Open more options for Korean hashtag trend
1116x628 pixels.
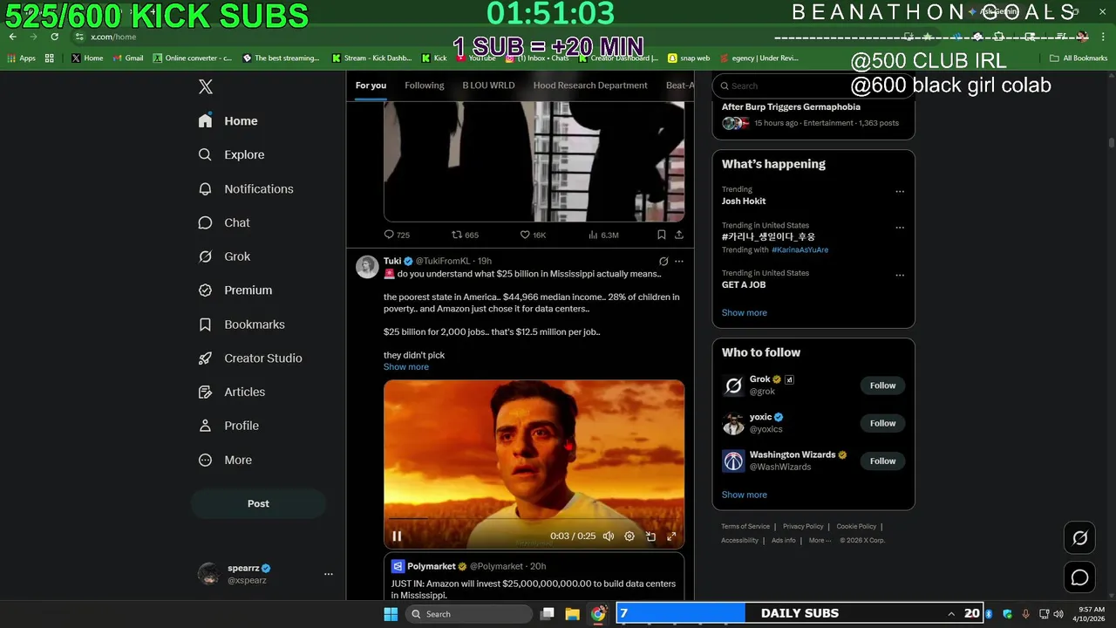(900, 228)
